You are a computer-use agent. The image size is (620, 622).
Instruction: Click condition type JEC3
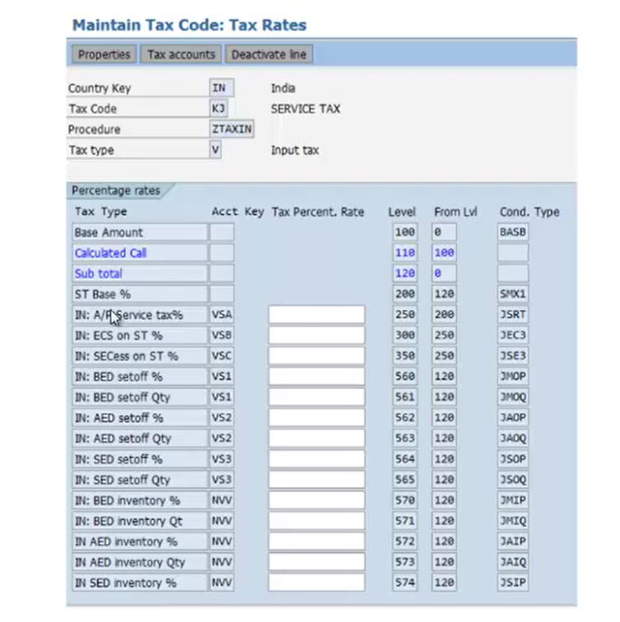[x=512, y=335]
